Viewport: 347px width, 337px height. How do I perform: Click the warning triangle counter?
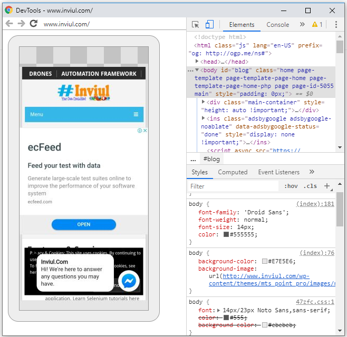[317, 25]
